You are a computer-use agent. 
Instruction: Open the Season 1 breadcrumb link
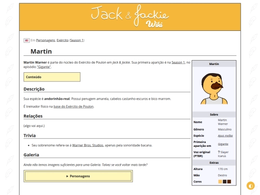click(77, 40)
